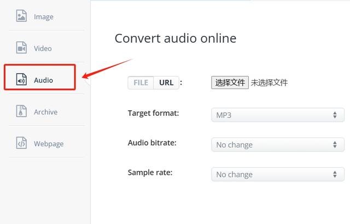Open the Audio bitrate dropdown
Viewport: 350px width, 224px height.
click(x=278, y=145)
